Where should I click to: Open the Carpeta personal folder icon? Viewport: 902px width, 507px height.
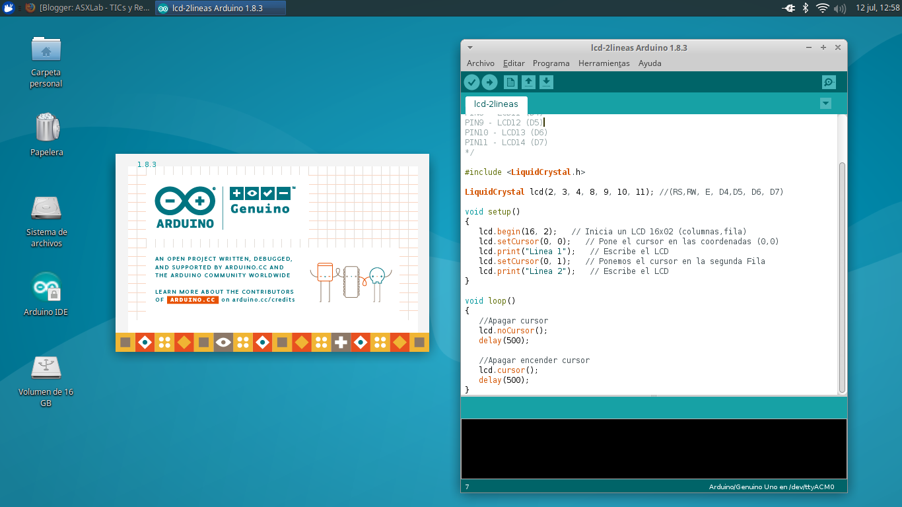pyautogui.click(x=46, y=50)
